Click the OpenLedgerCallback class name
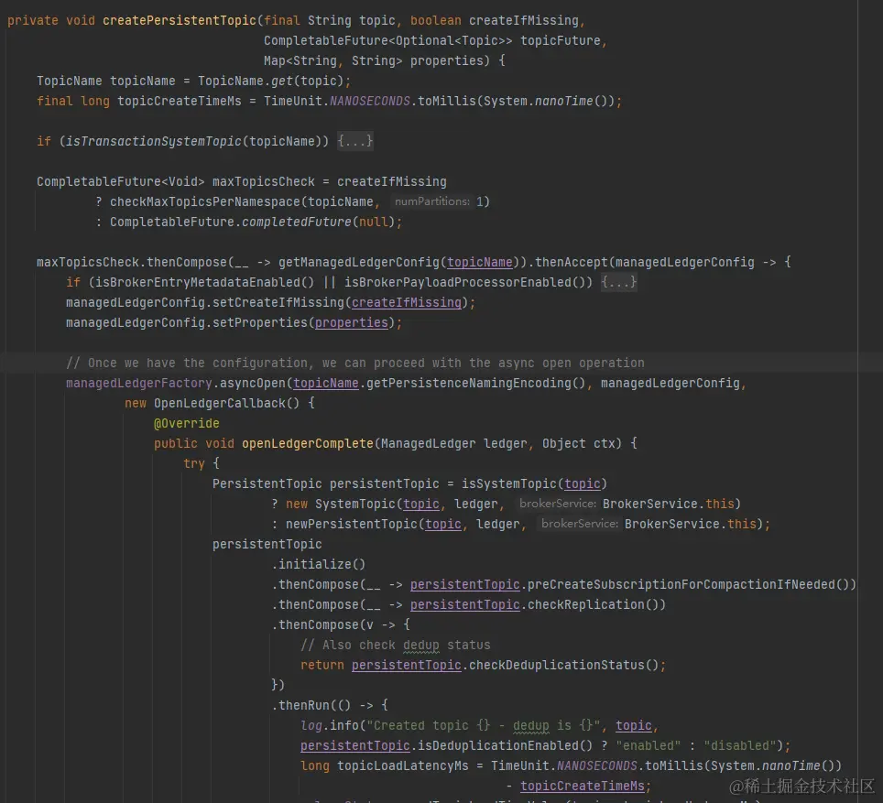Viewport: 883px width, 803px height. point(220,404)
